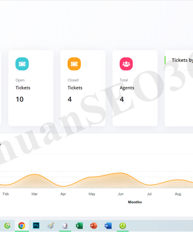Click the pink Total Agents icon

pyautogui.click(x=126, y=64)
